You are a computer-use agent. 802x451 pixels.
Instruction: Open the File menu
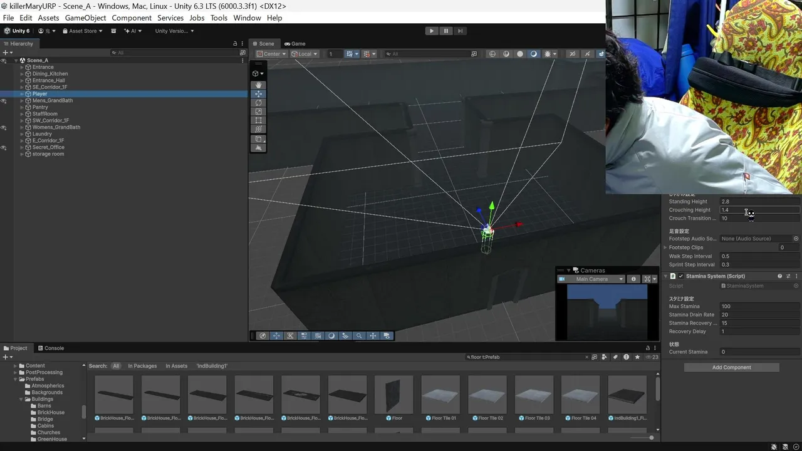tap(8, 18)
